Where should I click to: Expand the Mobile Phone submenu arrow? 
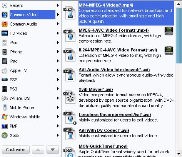tap(58, 108)
